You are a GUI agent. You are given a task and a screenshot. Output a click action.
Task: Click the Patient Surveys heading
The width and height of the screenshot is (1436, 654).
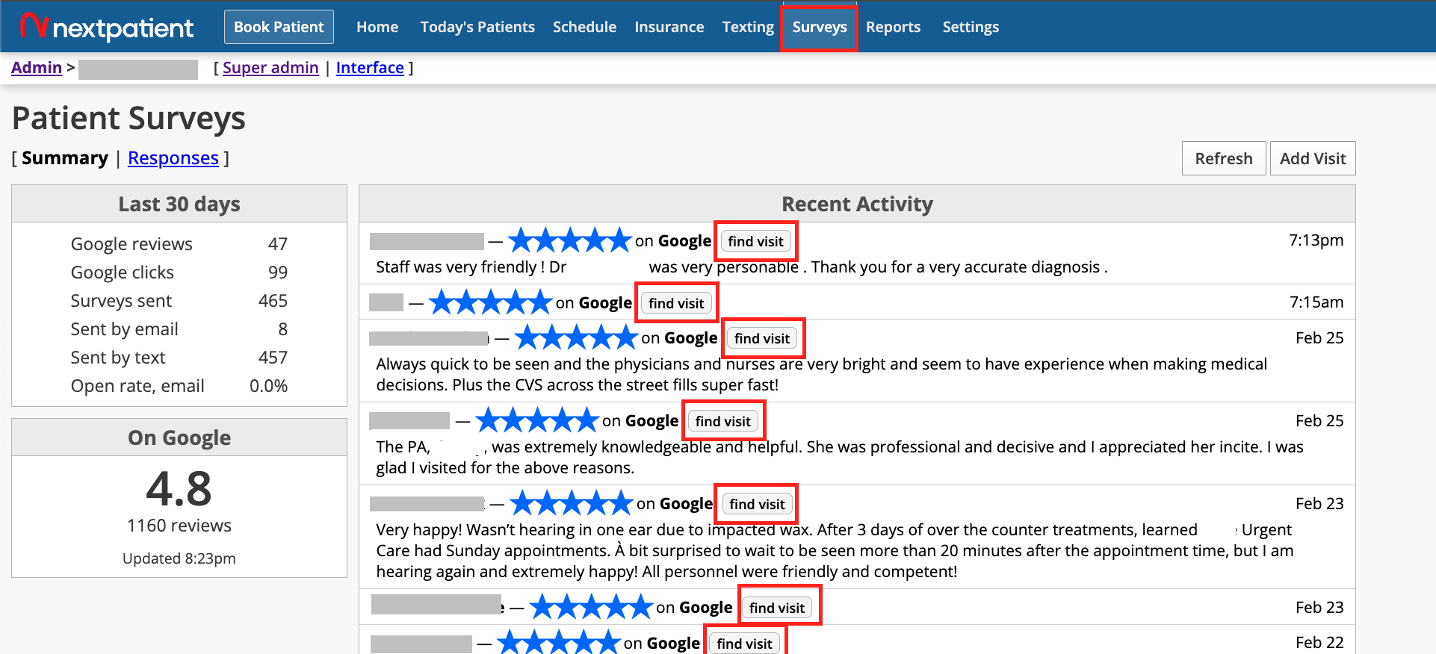[129, 118]
